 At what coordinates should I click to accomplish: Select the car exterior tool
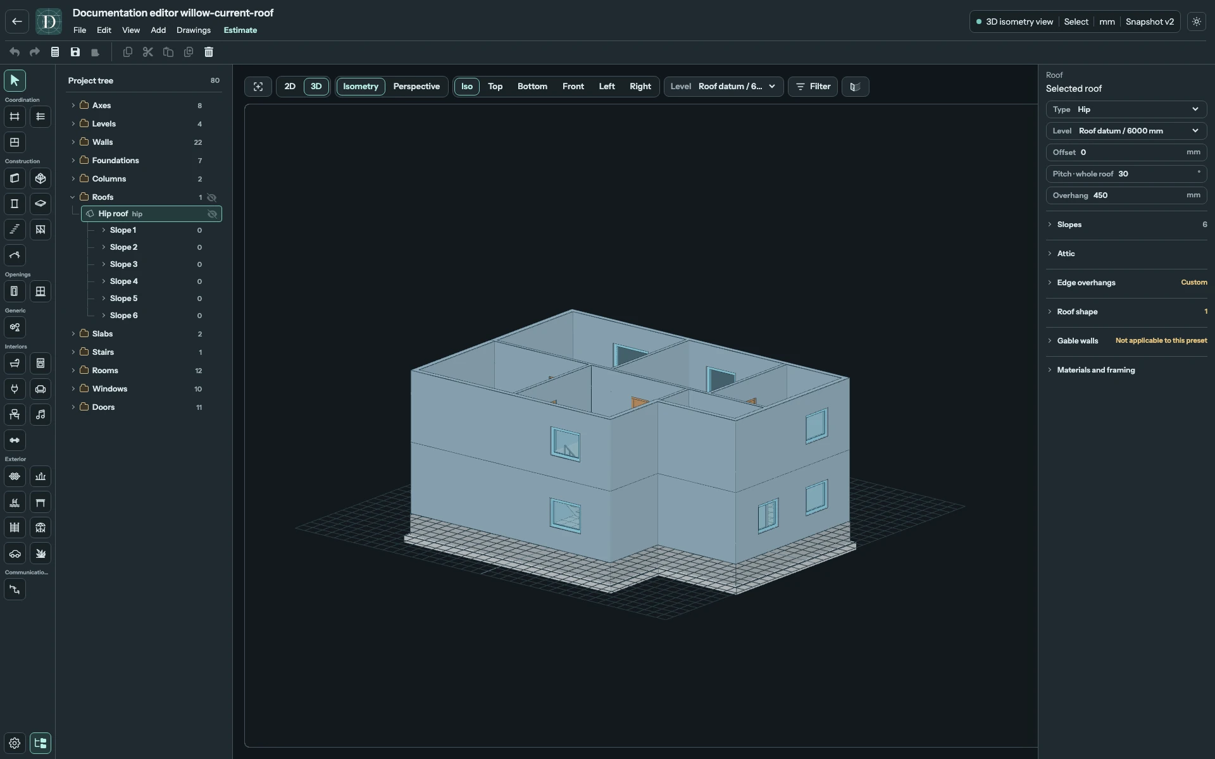point(15,553)
